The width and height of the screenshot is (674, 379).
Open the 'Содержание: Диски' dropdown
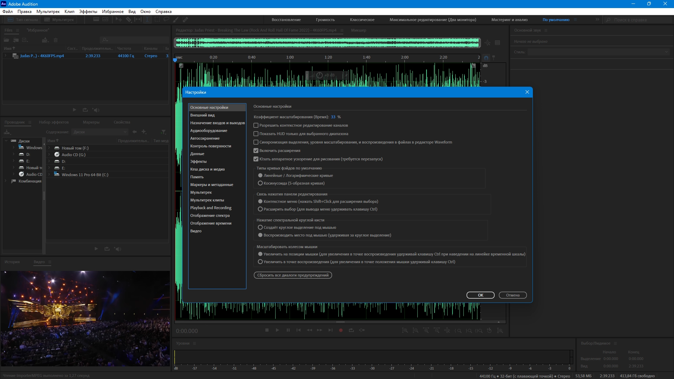(100, 132)
